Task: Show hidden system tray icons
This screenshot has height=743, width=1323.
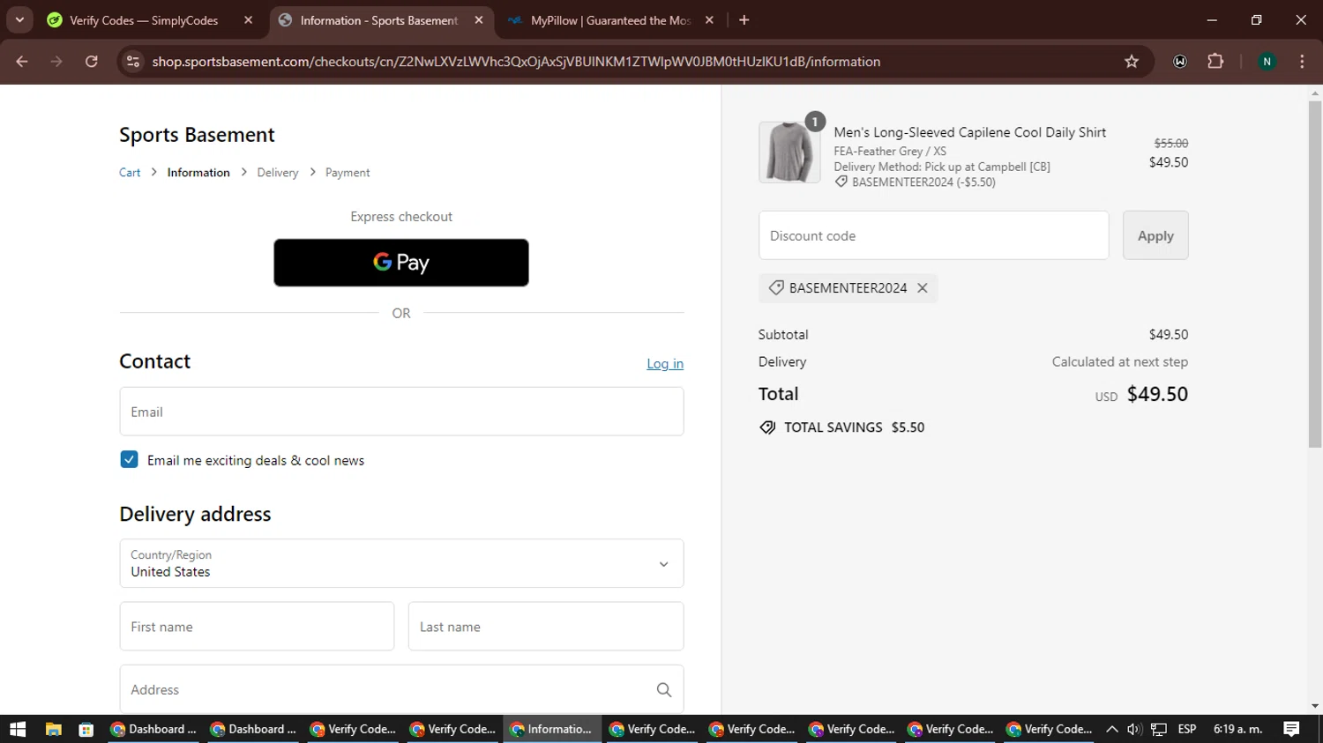Action: [x=1111, y=729]
